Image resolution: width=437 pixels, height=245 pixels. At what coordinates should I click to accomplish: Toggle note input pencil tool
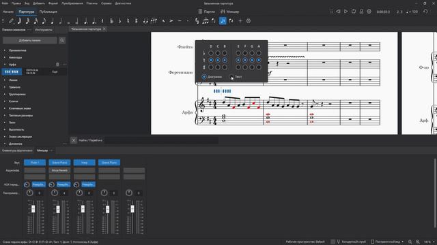[11, 21]
